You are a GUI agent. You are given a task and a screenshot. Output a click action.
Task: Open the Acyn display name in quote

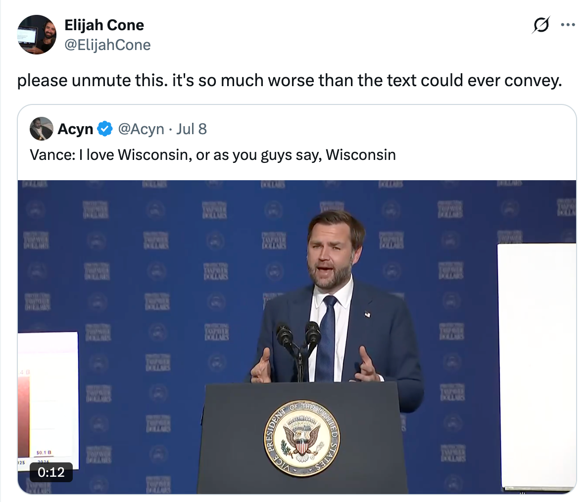click(75, 129)
